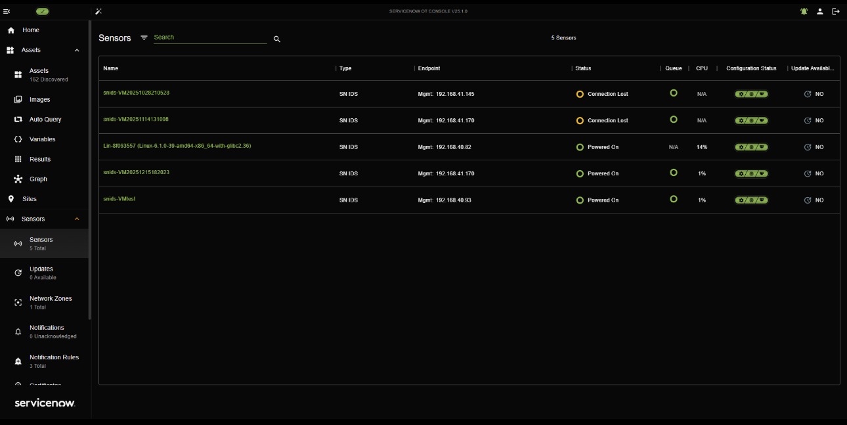Collapse the sidebar with the menu icon
The height and width of the screenshot is (425, 847).
(7, 11)
